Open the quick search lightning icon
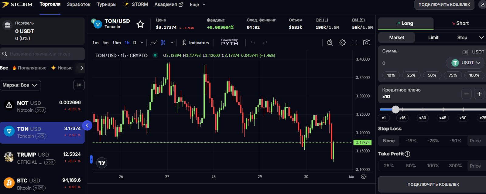Viewport: 486px width, 194px height. pyautogui.click(x=330, y=43)
